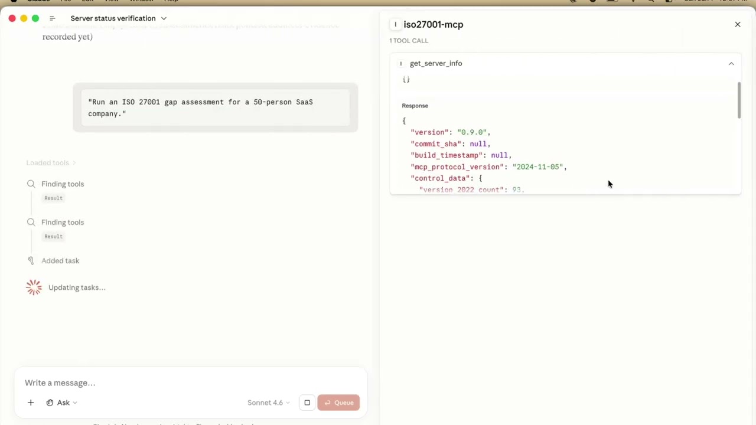The width and height of the screenshot is (756, 425).
Task: Click the iso27001-mcp panel title
Action: tap(434, 25)
